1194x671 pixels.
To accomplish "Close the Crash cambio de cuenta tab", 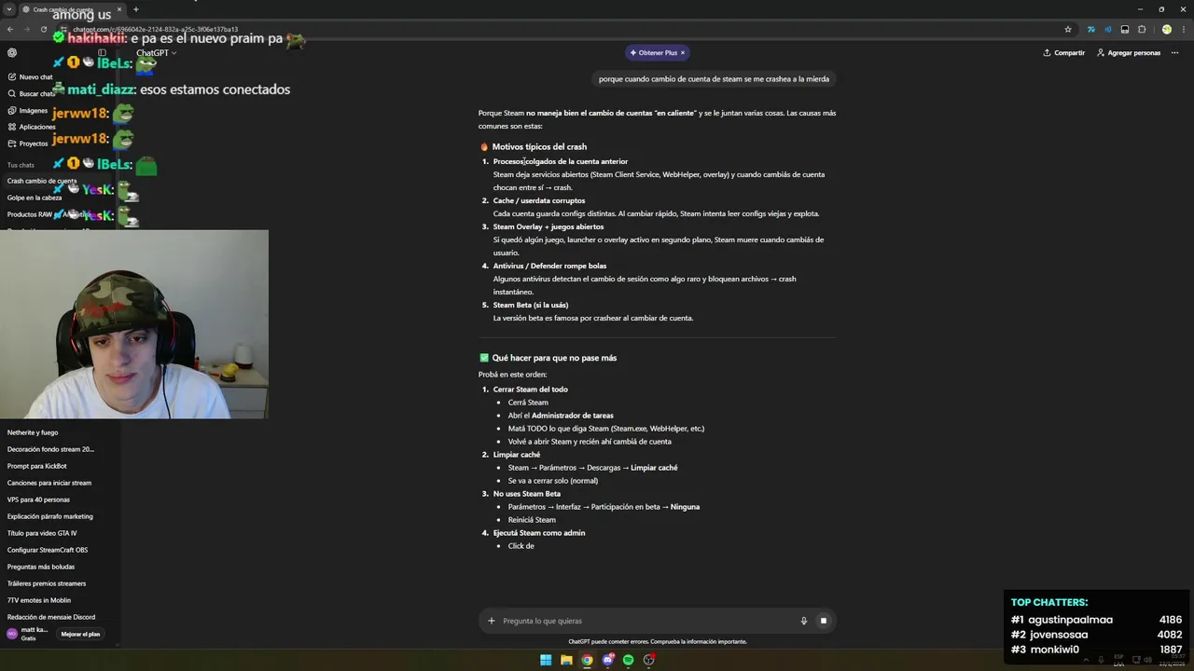I will pyautogui.click(x=119, y=9).
